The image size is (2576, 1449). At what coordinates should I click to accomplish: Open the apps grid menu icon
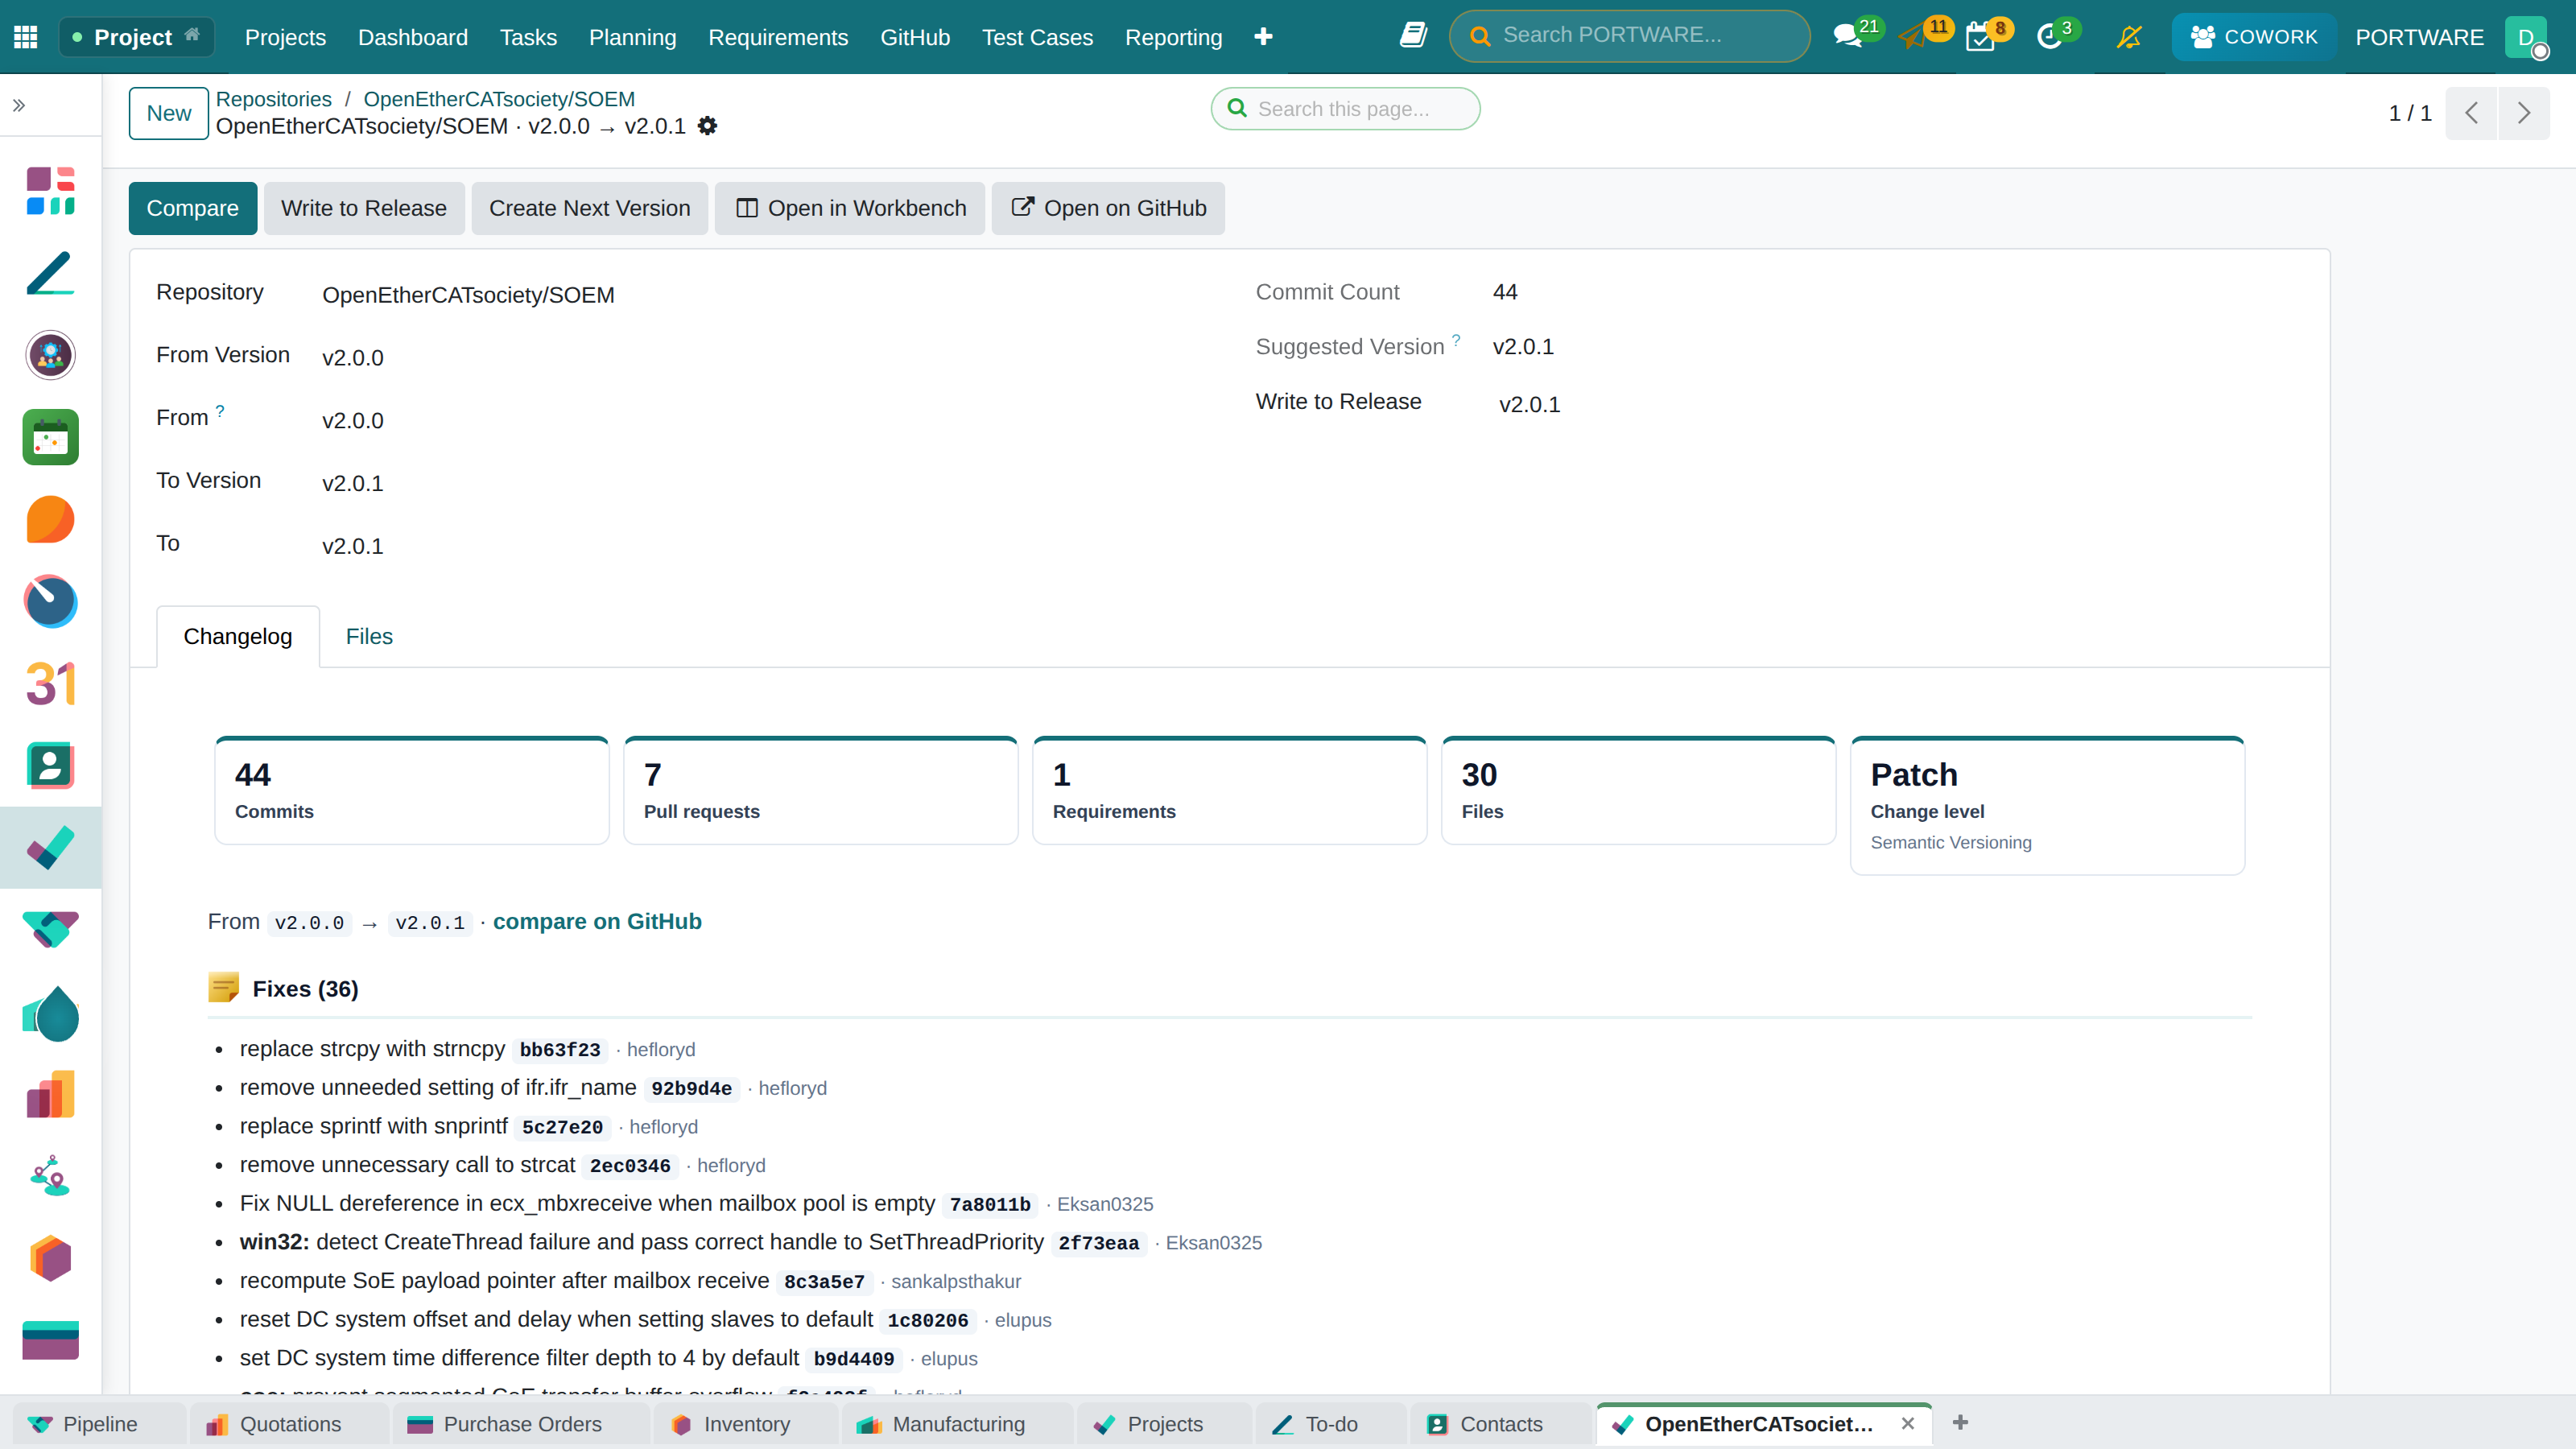point(26,37)
